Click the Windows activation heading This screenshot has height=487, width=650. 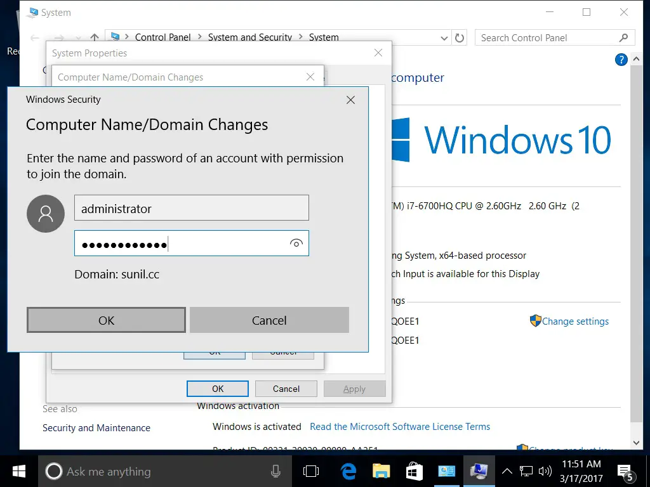click(x=238, y=406)
